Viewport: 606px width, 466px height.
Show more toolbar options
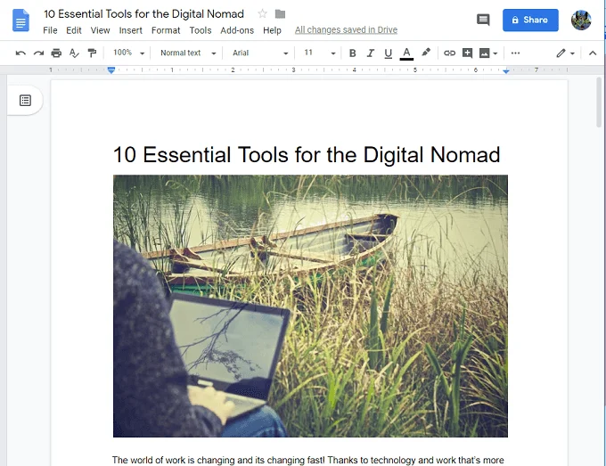[516, 53]
